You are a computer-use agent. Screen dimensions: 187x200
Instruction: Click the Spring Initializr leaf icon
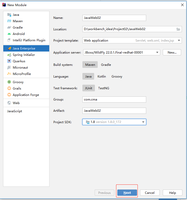(9, 55)
